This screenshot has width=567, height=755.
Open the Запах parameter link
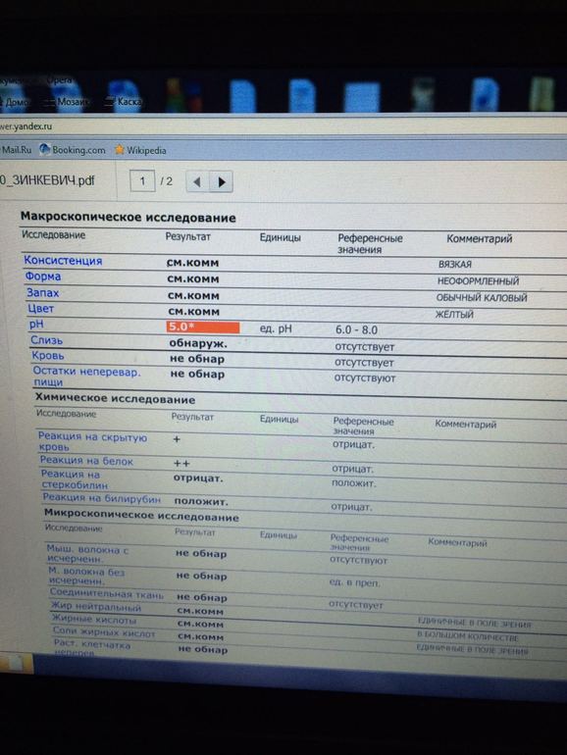tap(43, 293)
